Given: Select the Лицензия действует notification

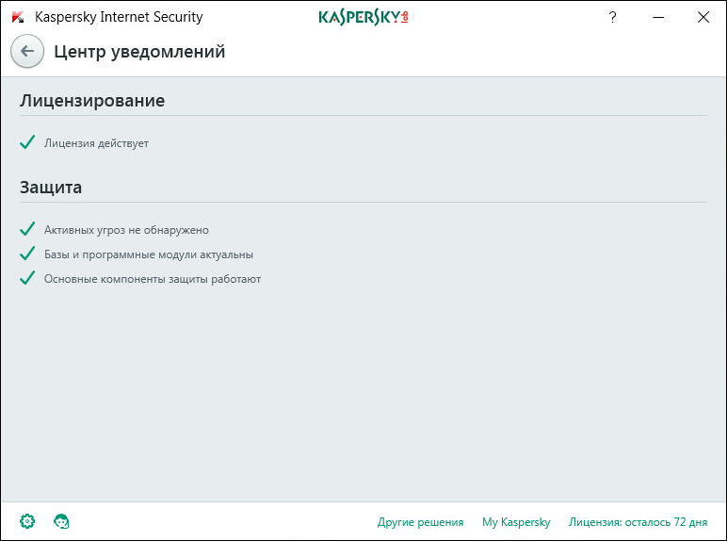Looking at the screenshot, I should tap(96, 143).
